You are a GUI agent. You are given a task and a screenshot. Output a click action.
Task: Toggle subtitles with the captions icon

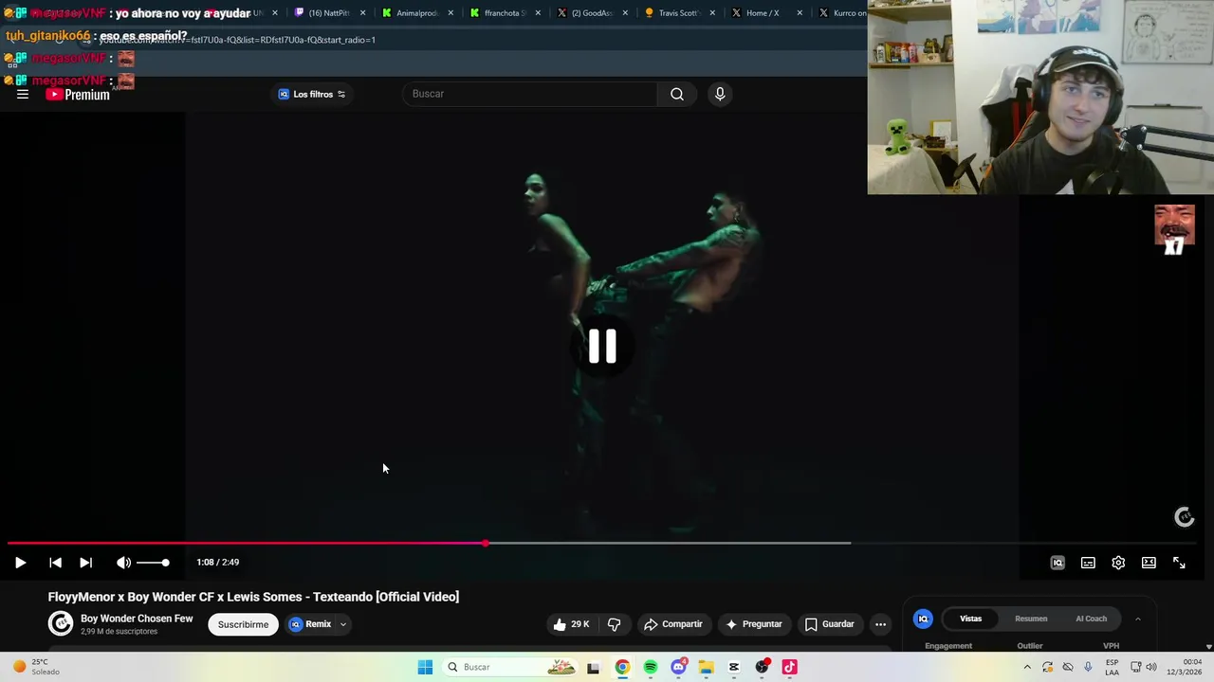[1088, 563]
